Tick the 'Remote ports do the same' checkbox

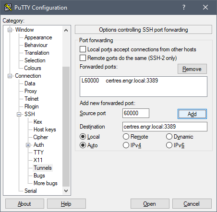point(83,58)
